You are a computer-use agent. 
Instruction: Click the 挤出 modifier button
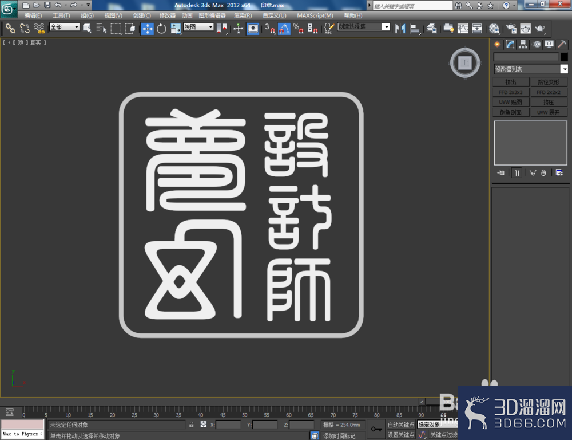pos(511,82)
